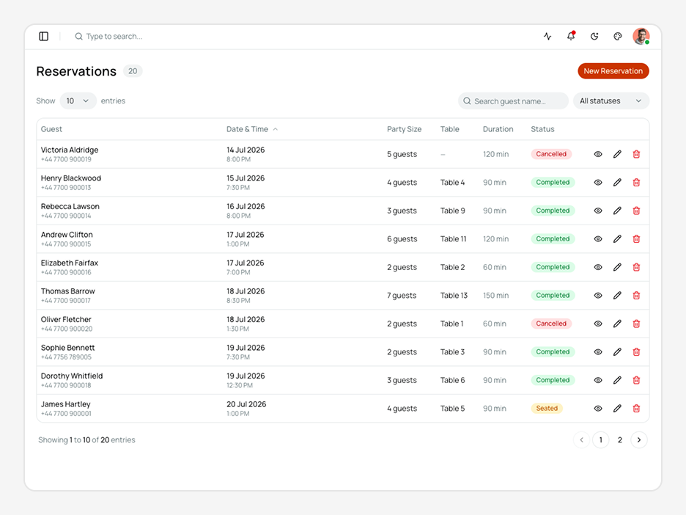This screenshot has width=686, height=515.
Task: Toggle dark mode moon icon
Action: point(594,37)
